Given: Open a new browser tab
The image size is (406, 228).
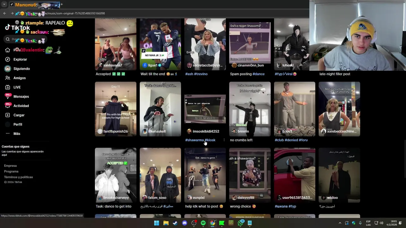Looking at the screenshot, I should tap(62, 4).
